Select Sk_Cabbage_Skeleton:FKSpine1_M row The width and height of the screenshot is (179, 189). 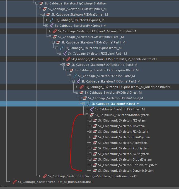tap(89, 20)
